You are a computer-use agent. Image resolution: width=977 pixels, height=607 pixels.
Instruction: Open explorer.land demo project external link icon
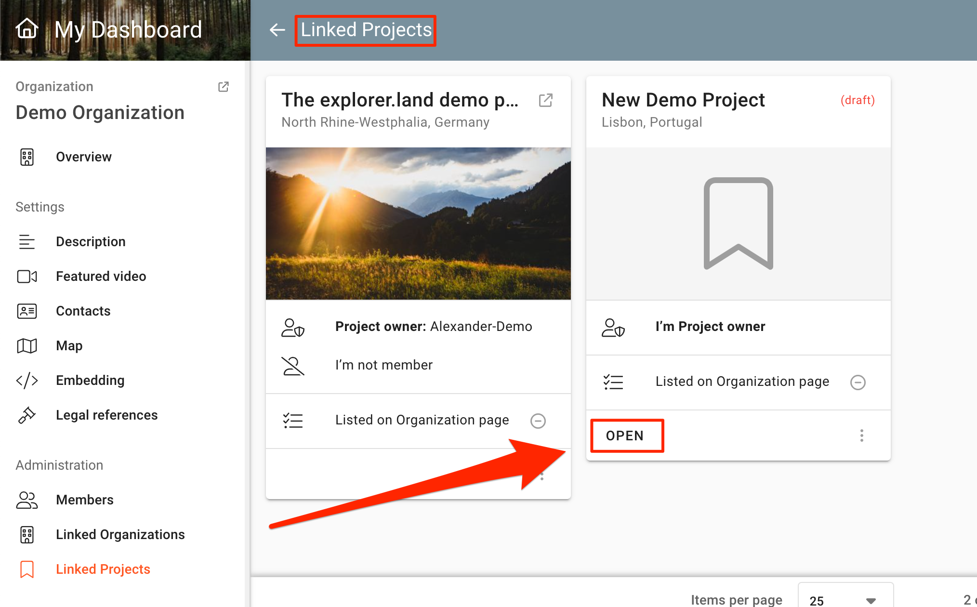(545, 100)
